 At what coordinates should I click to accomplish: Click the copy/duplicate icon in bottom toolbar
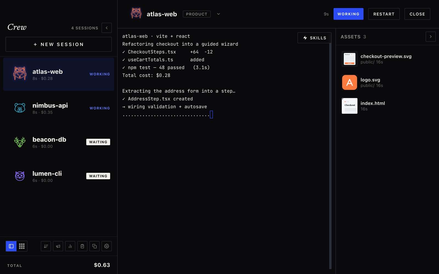tap(94, 246)
